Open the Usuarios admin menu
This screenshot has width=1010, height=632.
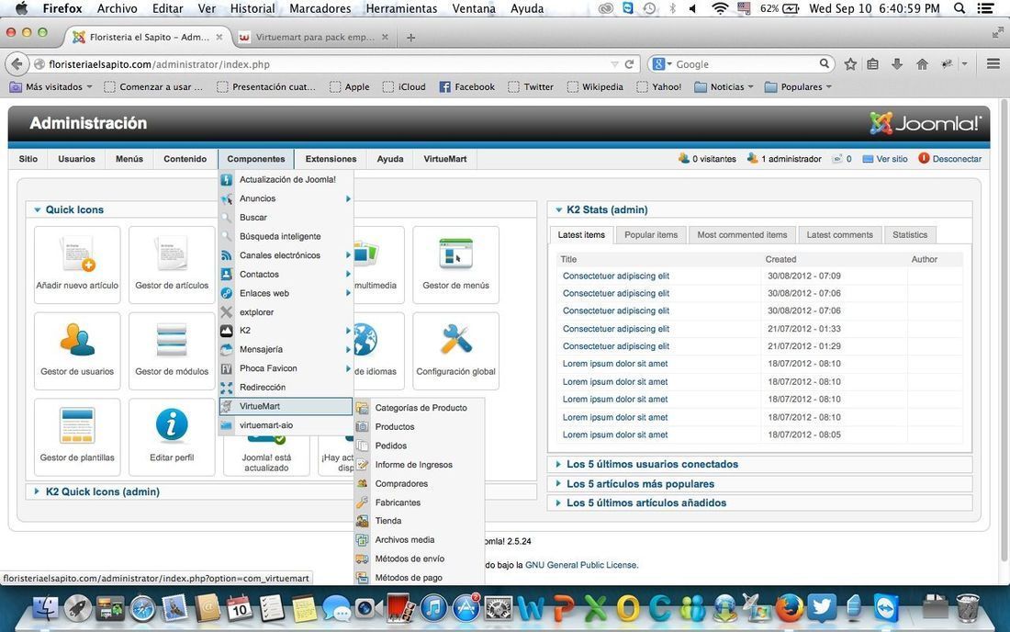[76, 159]
